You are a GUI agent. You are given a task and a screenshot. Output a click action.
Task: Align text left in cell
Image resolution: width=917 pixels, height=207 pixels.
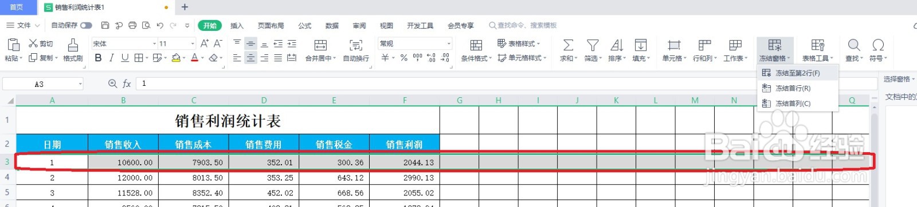[237, 58]
